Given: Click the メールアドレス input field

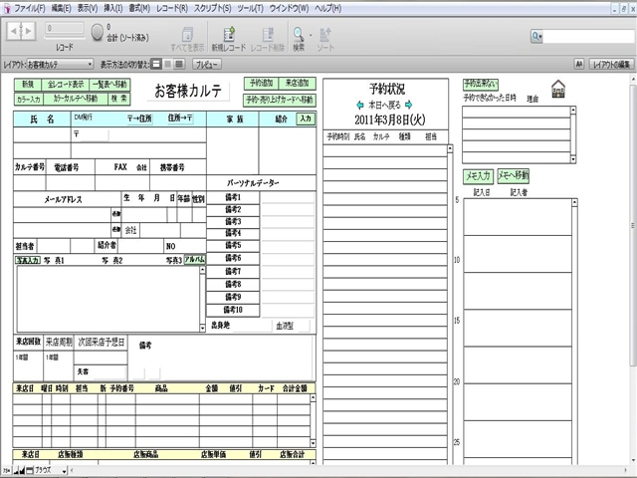Looking at the screenshot, I should click(60, 214).
